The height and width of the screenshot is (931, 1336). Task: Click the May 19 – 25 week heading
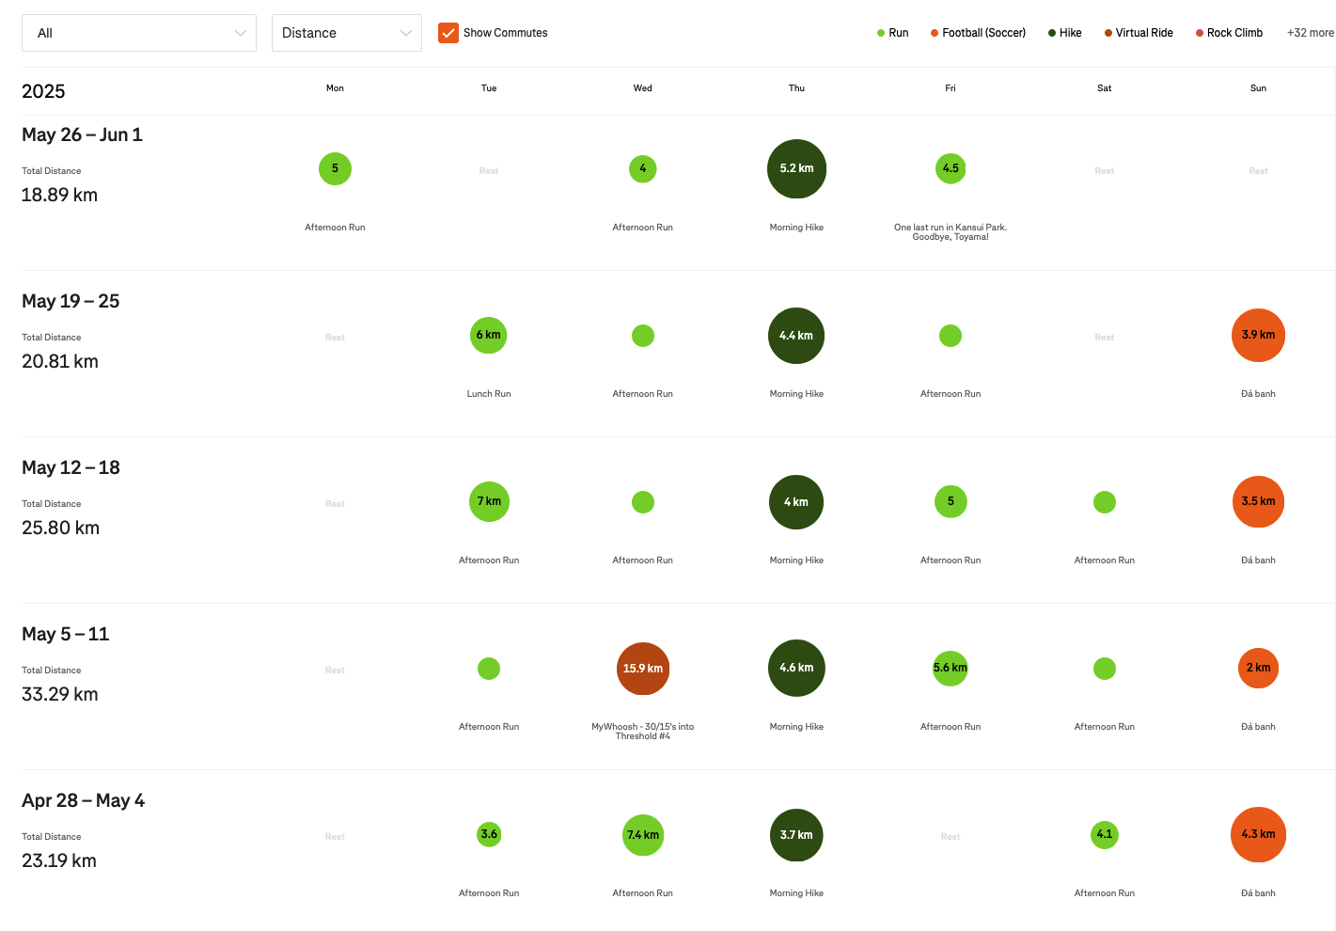[x=71, y=302]
